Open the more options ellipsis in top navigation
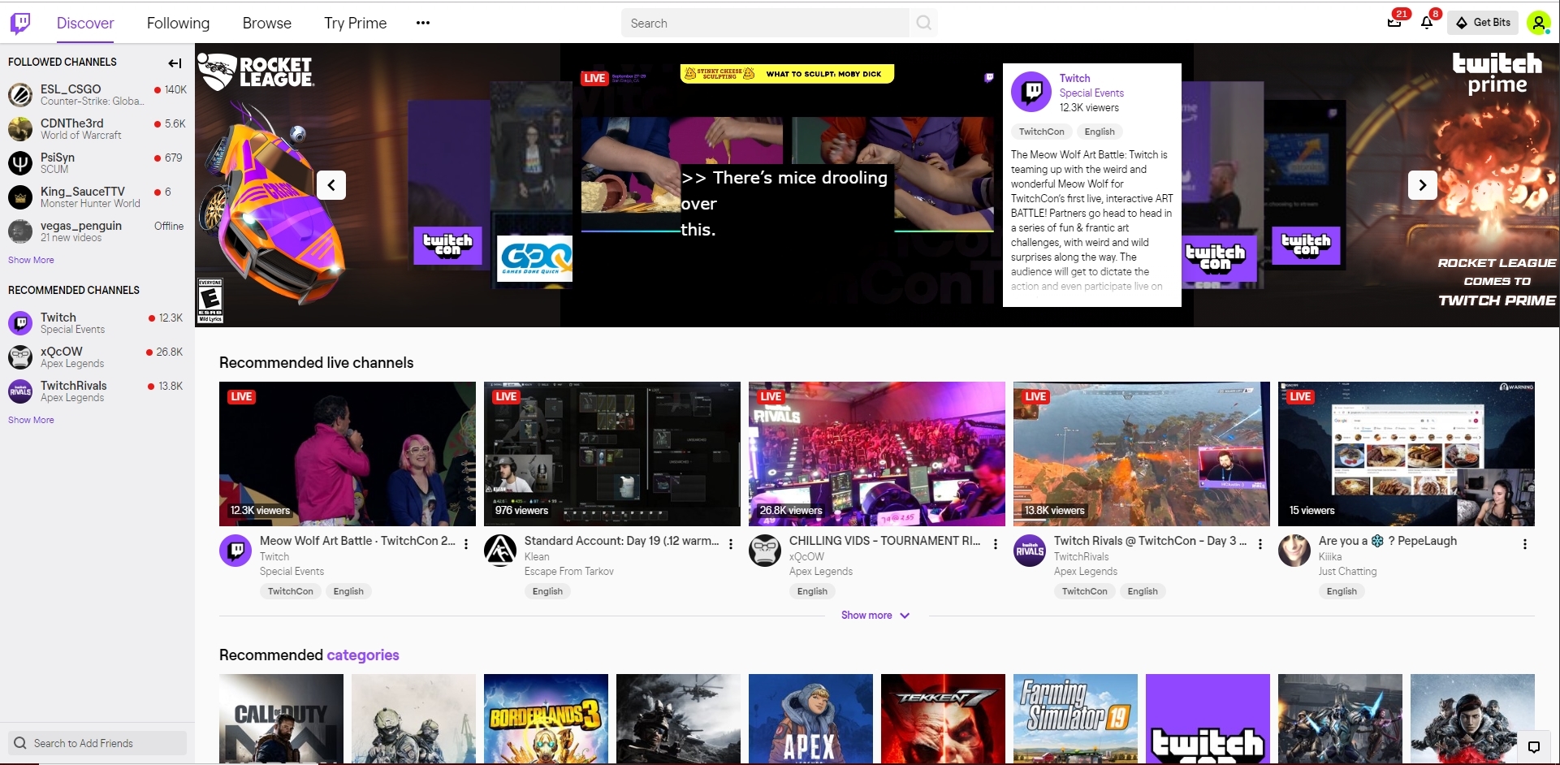Viewport: 1560px width, 765px height. (x=422, y=23)
